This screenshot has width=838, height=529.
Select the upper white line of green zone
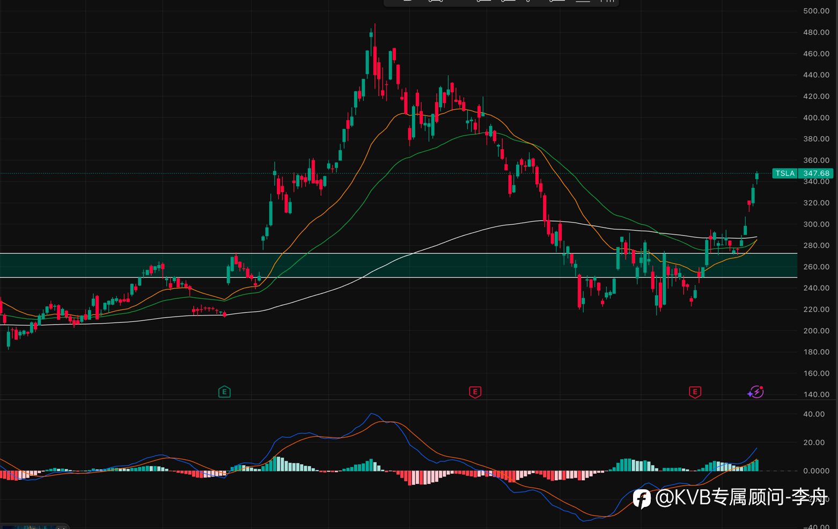click(399, 253)
